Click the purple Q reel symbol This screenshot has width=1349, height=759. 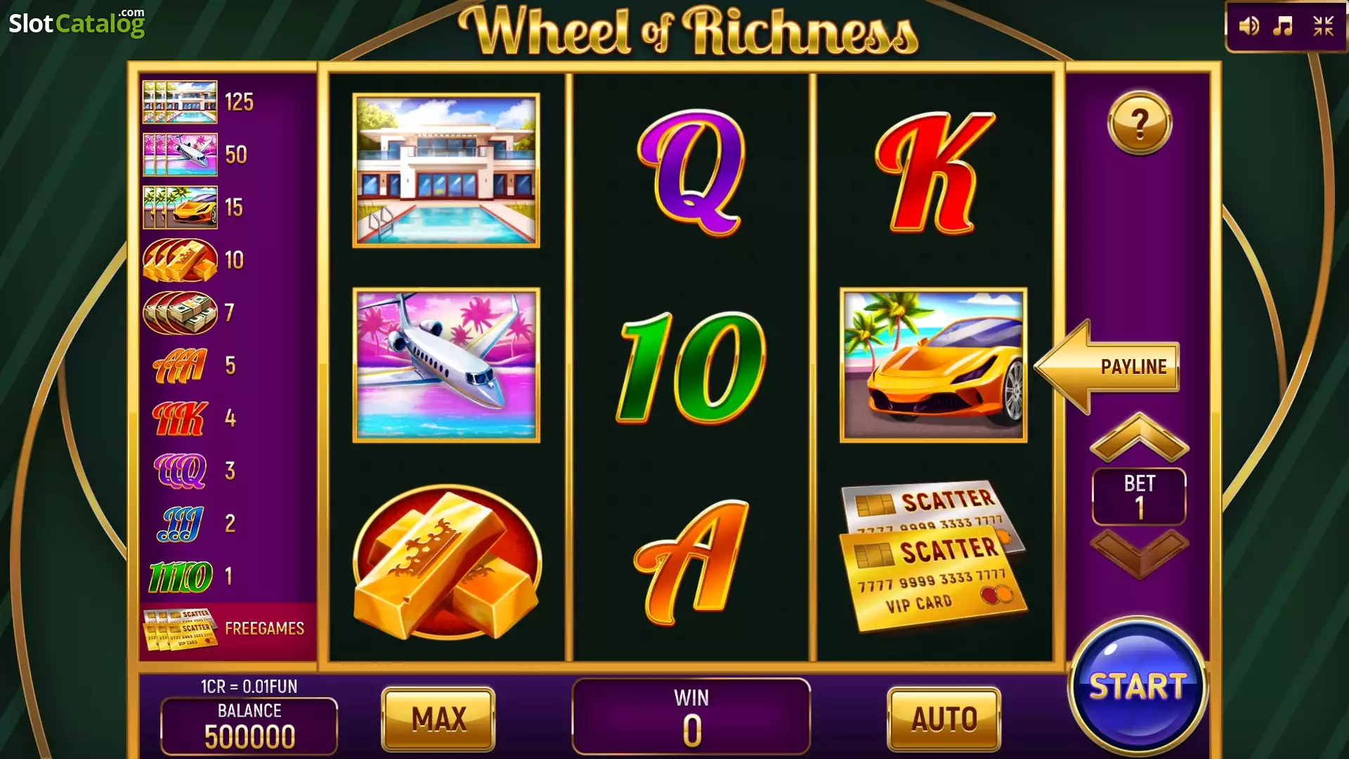click(x=691, y=172)
